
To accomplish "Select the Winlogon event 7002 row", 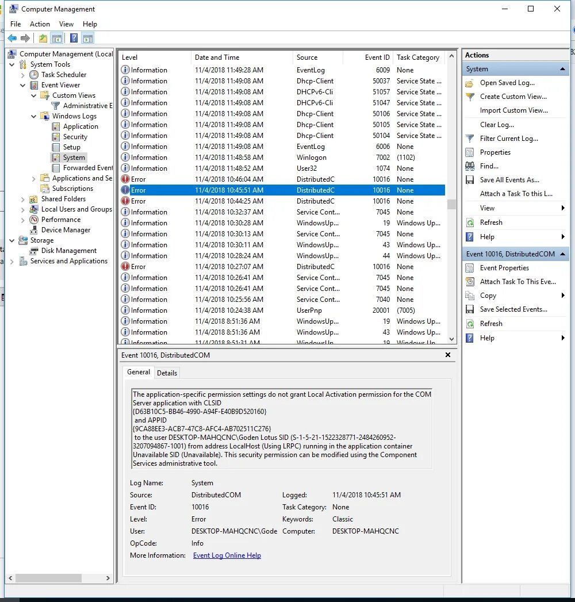I will [x=282, y=158].
